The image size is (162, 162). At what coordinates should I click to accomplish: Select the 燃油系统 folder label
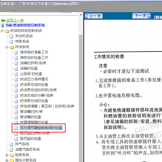[22, 47]
